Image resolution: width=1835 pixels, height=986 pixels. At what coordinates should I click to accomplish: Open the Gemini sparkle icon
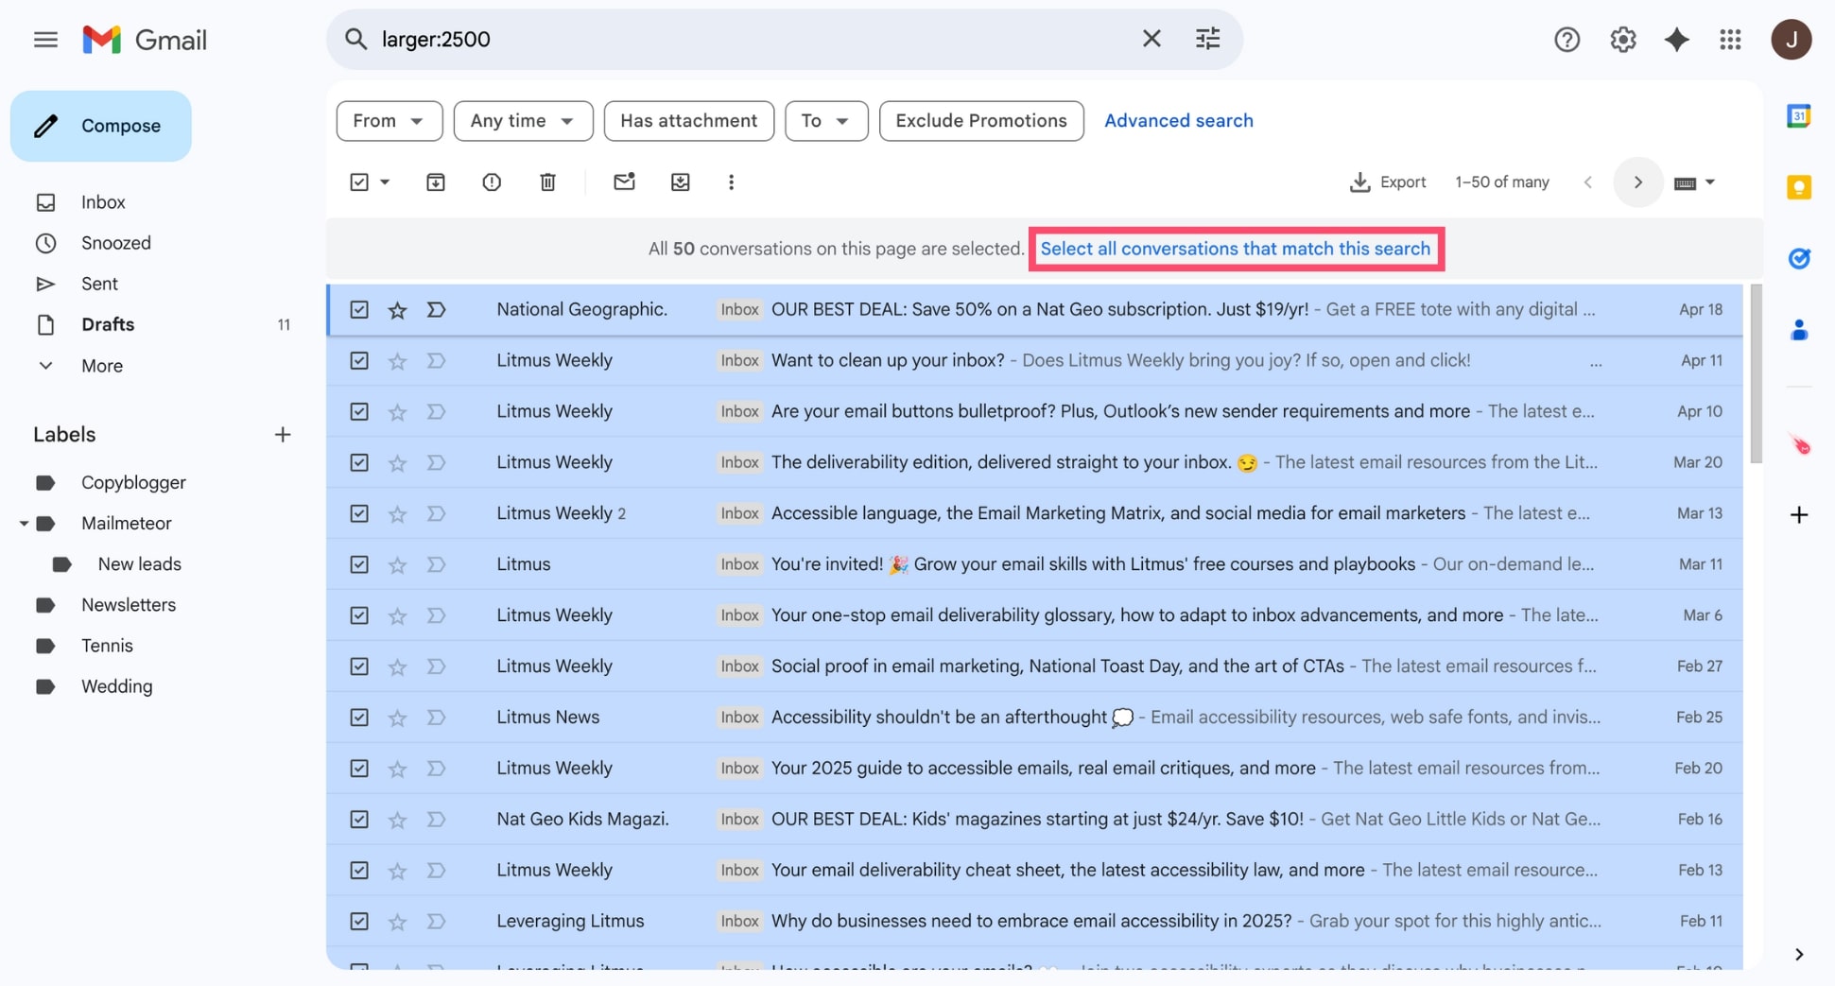pos(1676,40)
